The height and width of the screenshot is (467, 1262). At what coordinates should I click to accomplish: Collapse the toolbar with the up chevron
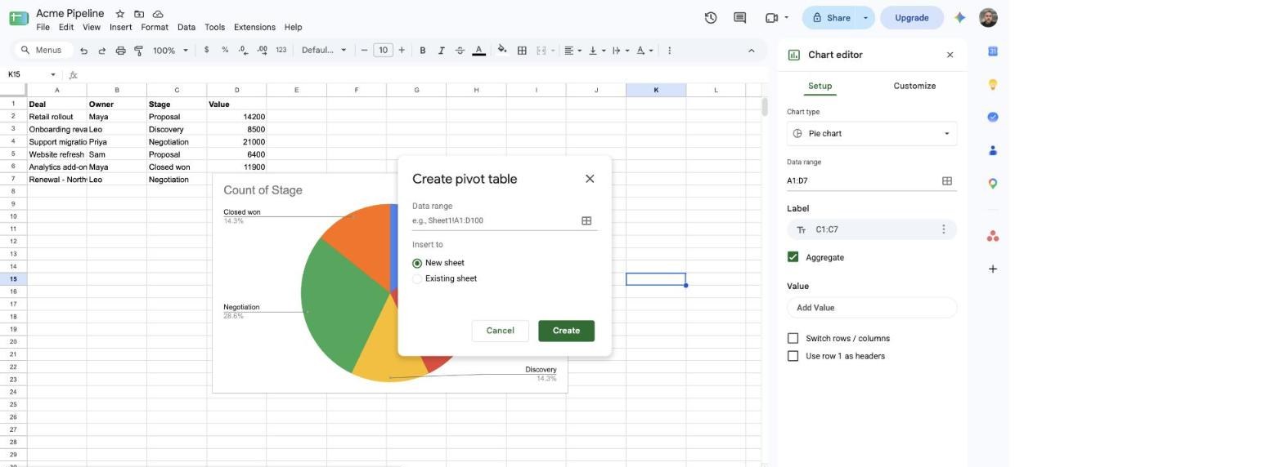pos(751,51)
